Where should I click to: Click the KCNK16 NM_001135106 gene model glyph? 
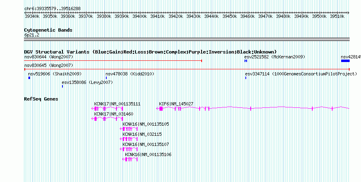(130, 159)
